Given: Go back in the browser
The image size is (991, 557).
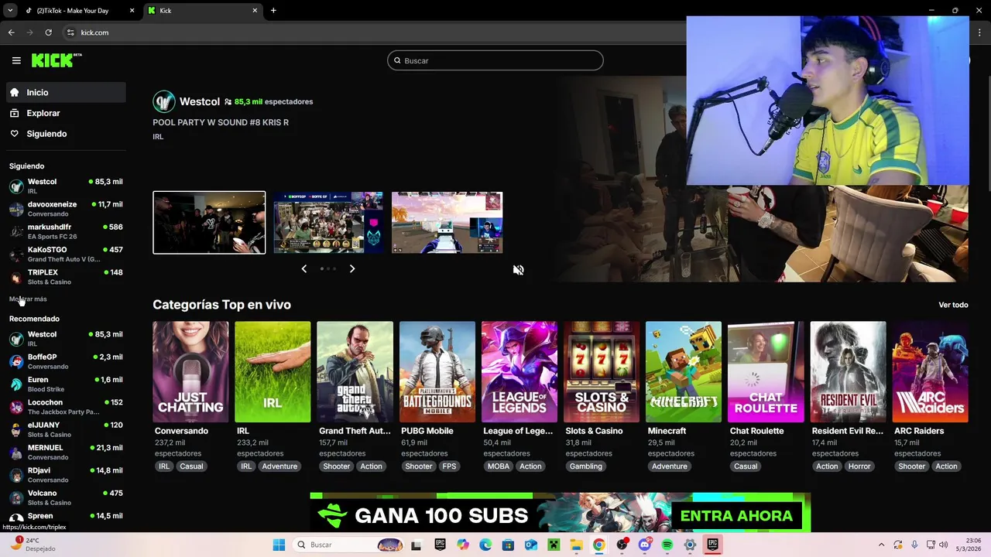Looking at the screenshot, I should pyautogui.click(x=11, y=32).
